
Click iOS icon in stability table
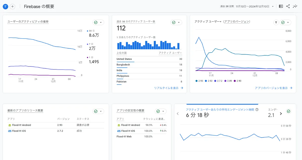(x=119, y=131)
